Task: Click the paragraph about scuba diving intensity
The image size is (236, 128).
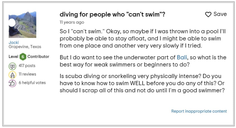Action: point(142,83)
